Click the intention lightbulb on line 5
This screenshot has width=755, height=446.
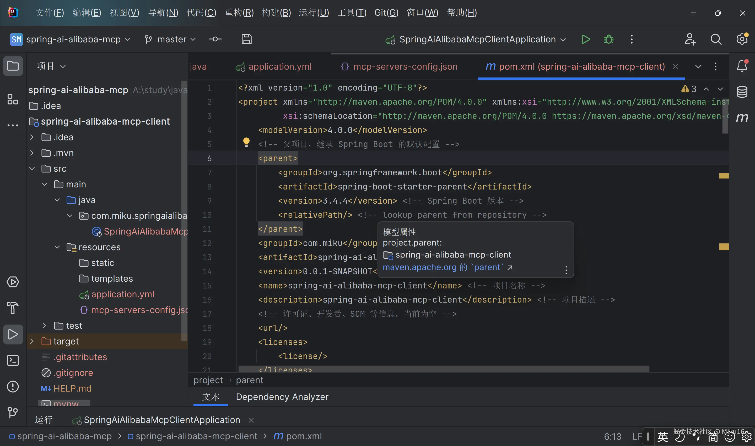pos(246,142)
